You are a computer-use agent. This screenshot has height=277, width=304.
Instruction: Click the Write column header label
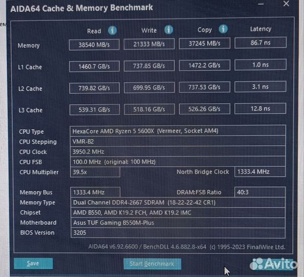[x=149, y=30]
